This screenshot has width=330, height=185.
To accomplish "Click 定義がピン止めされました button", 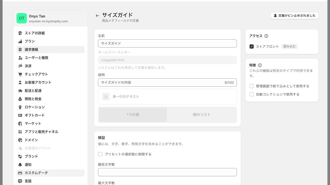I will [295, 16].
